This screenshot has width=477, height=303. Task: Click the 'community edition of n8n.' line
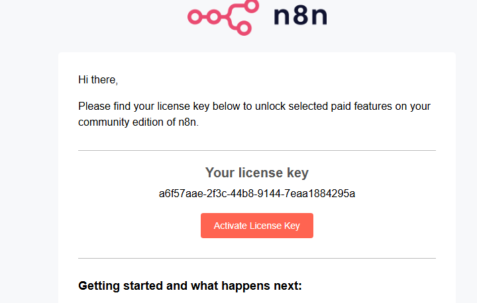(138, 122)
